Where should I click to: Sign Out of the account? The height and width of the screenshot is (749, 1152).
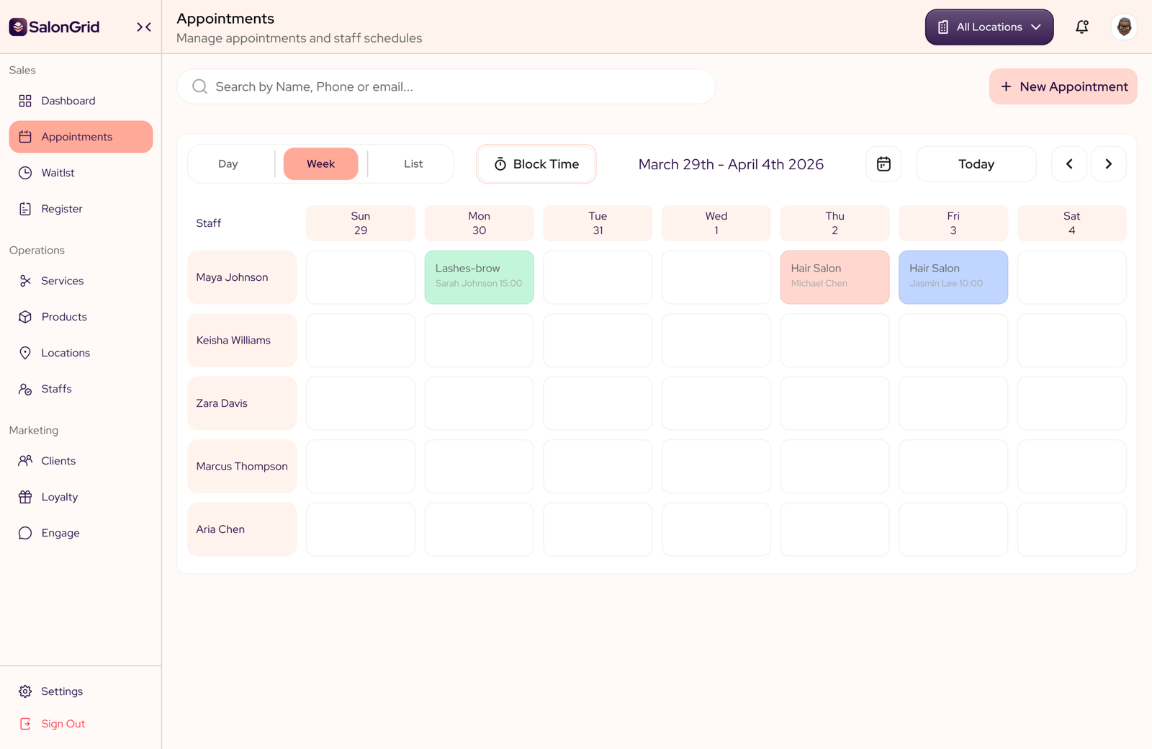(63, 724)
